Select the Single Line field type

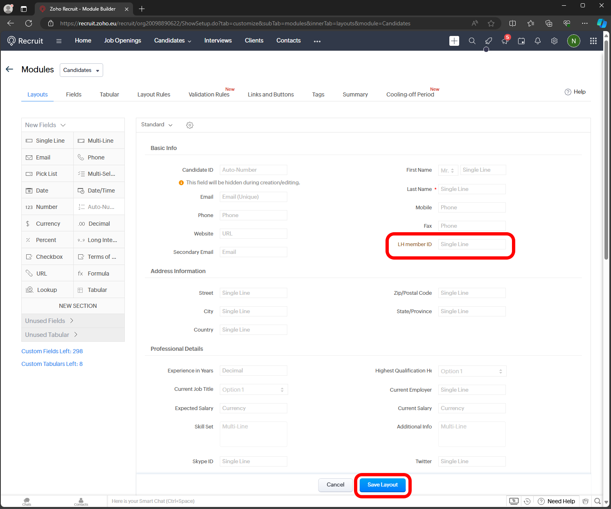(x=47, y=141)
